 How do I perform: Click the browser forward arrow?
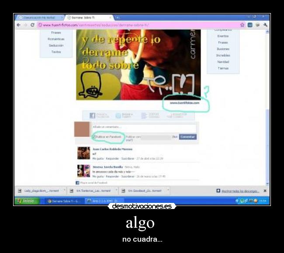pos(25,25)
